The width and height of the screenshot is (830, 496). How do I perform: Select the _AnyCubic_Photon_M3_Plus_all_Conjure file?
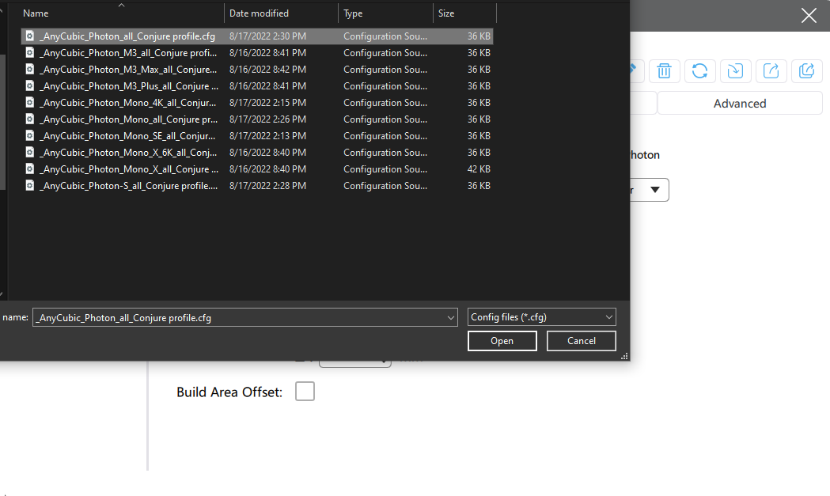[x=129, y=85]
